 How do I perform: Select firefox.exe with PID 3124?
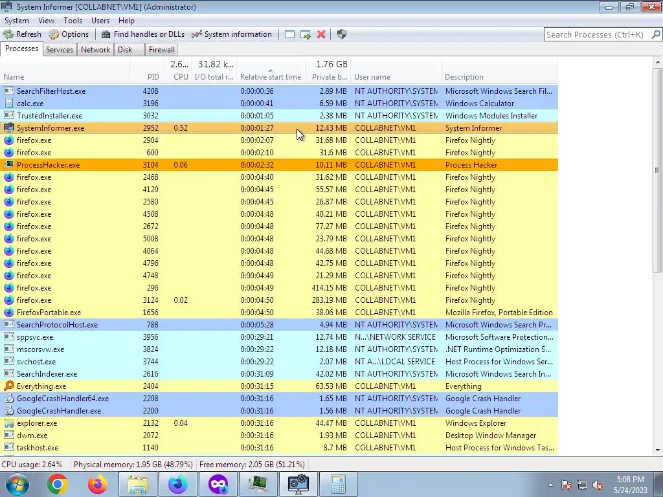pos(279,300)
